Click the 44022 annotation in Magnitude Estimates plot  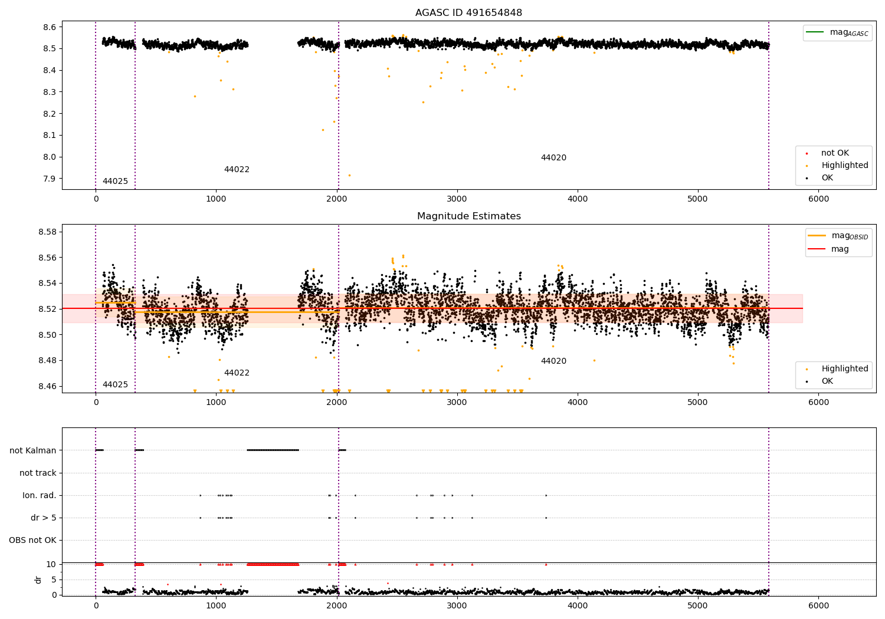point(237,373)
